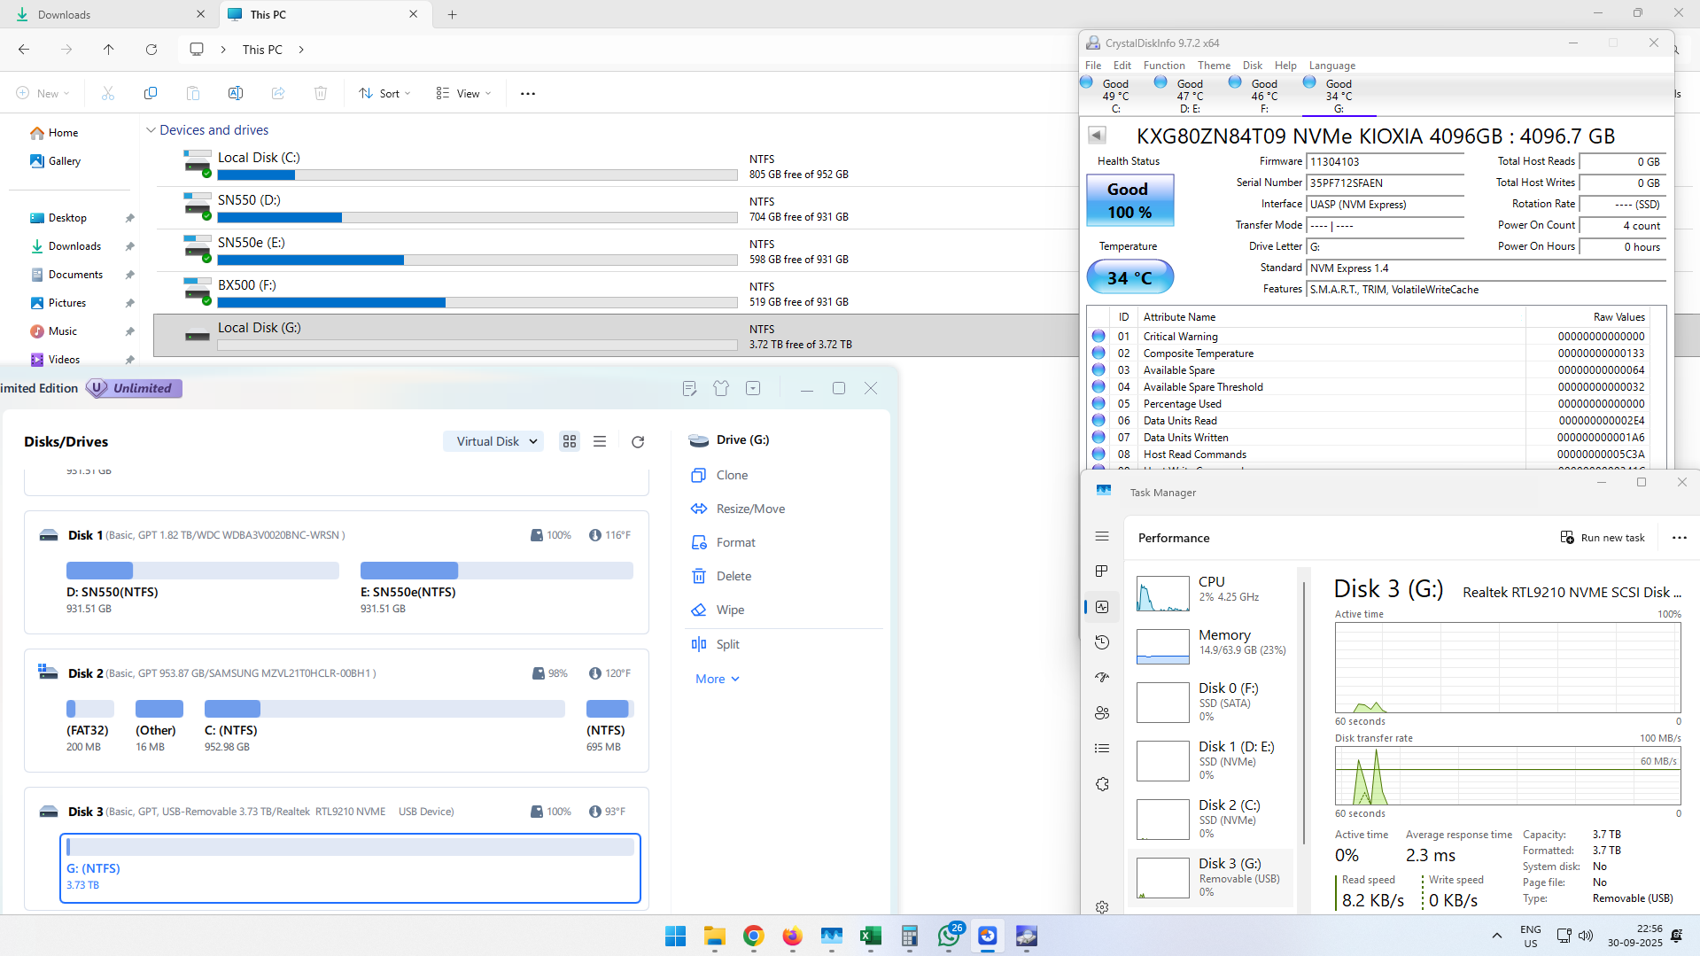Refresh the Disks/Drives list
This screenshot has width=1700, height=956.
[x=638, y=441]
